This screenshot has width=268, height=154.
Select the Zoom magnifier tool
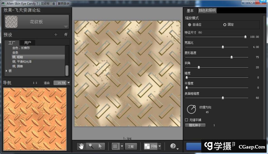pyautogui.click(x=91, y=146)
